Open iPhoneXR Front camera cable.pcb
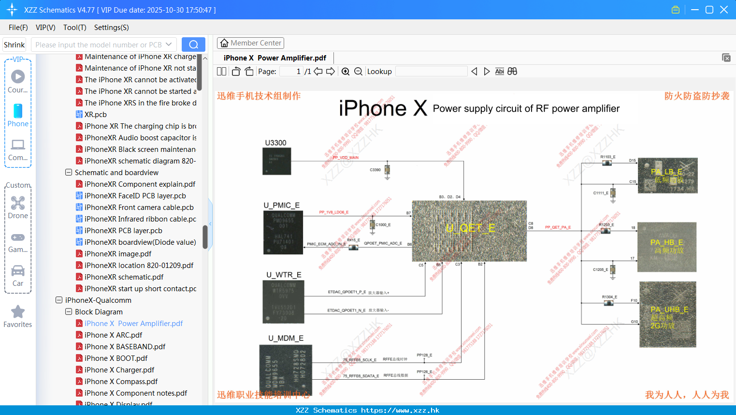This screenshot has height=415, width=736. 139,207
